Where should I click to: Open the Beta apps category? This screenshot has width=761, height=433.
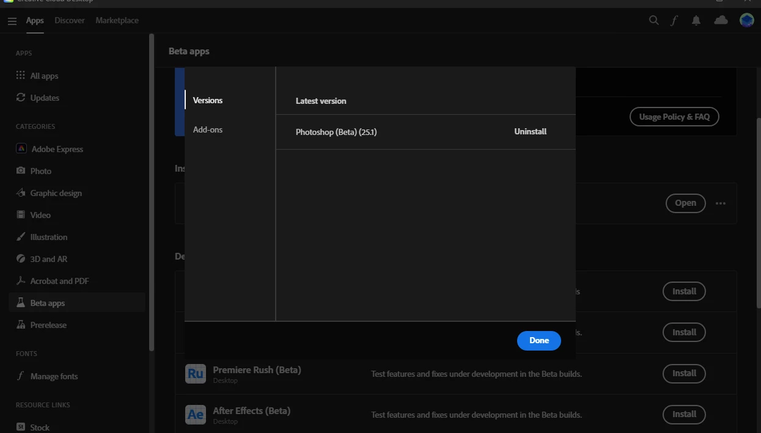click(x=77, y=303)
